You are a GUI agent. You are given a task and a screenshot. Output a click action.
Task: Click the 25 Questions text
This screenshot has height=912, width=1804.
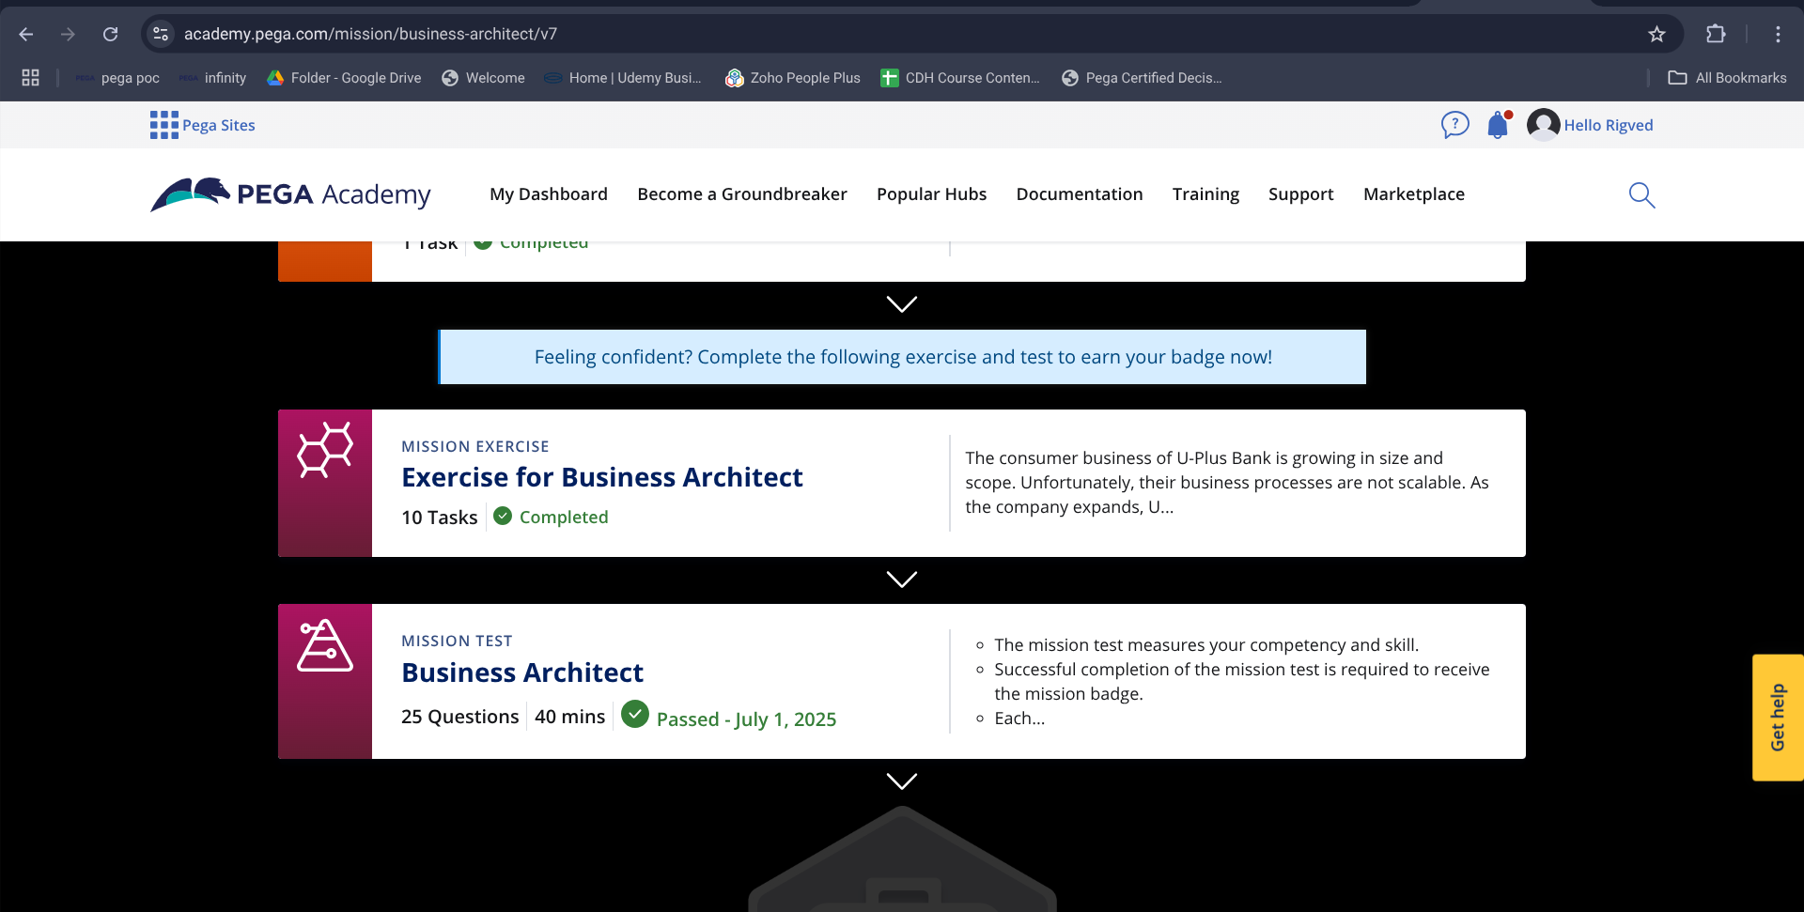pyautogui.click(x=460, y=717)
